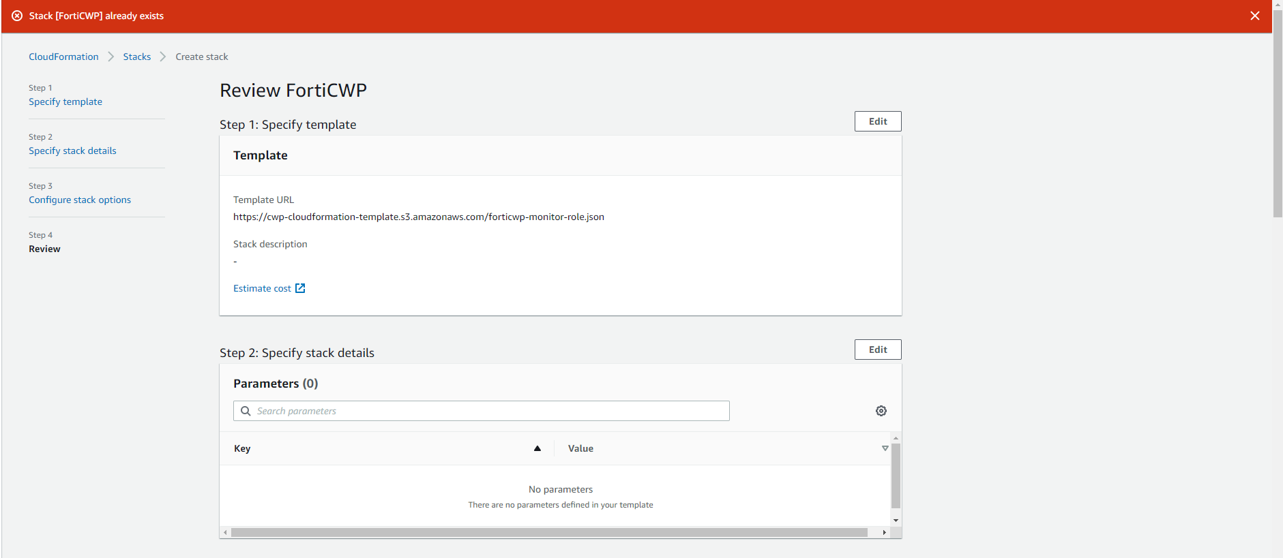
Task: Edit the Step 2 Specify stack details section
Action: tap(878, 350)
